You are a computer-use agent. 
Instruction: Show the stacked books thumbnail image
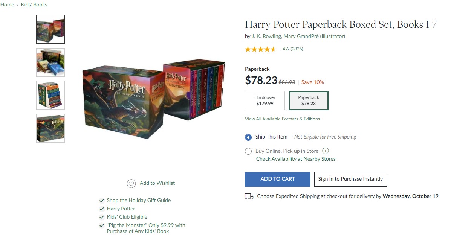[x=50, y=95]
